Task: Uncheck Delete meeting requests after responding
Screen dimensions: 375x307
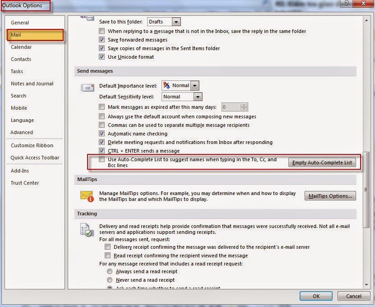Action: coord(102,142)
